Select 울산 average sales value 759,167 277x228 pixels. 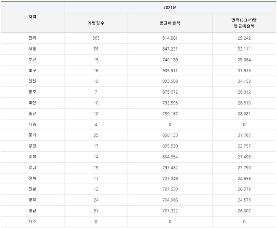(170, 114)
